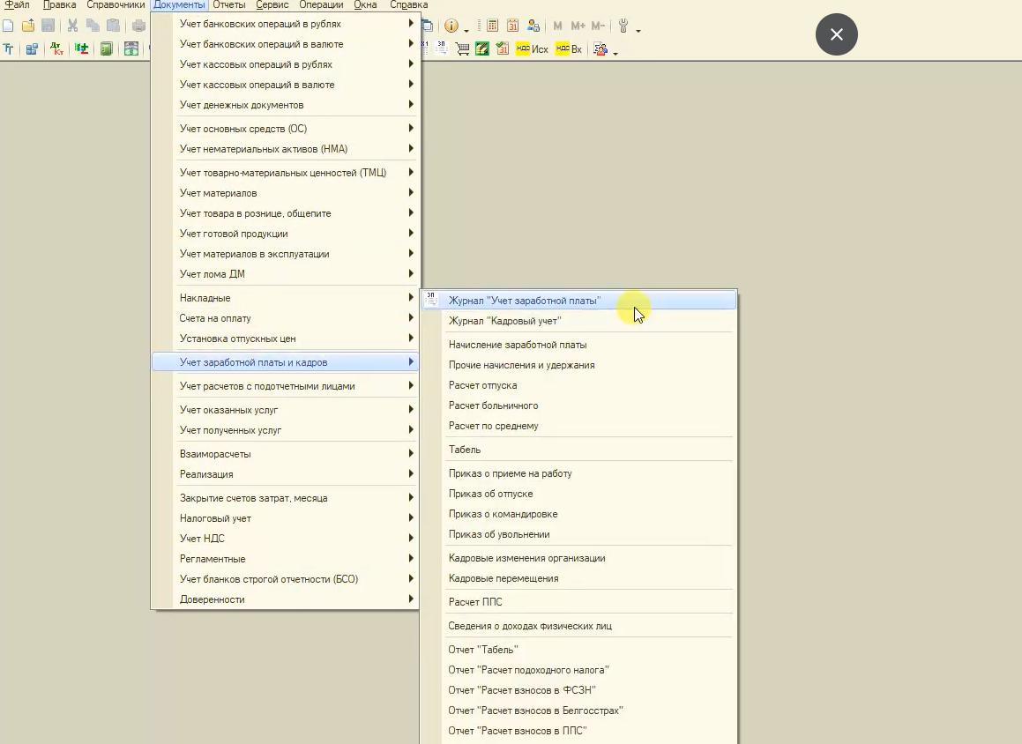This screenshot has width=1022, height=744.
Task: Click the ЗП payroll journal toolbar icon
Action: [441, 48]
